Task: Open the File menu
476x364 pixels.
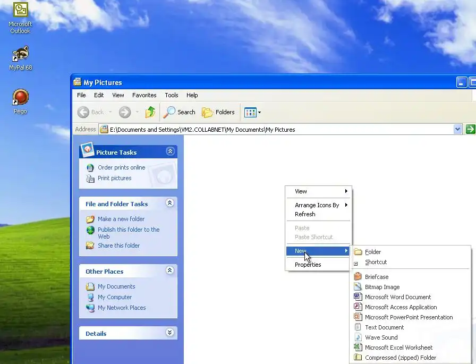Action: point(81,95)
